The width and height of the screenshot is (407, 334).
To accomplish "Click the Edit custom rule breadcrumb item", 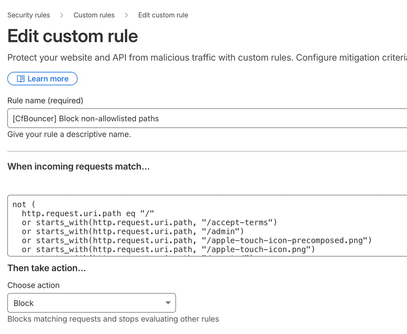I will tap(163, 15).
